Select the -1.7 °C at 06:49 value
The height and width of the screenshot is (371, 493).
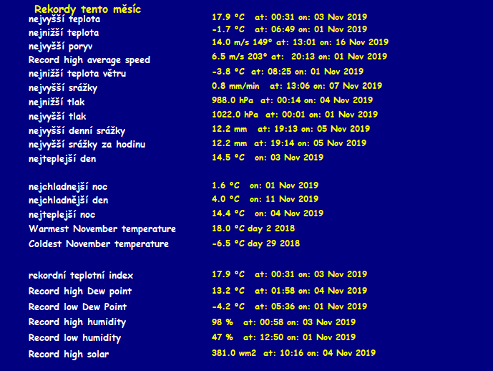click(289, 29)
